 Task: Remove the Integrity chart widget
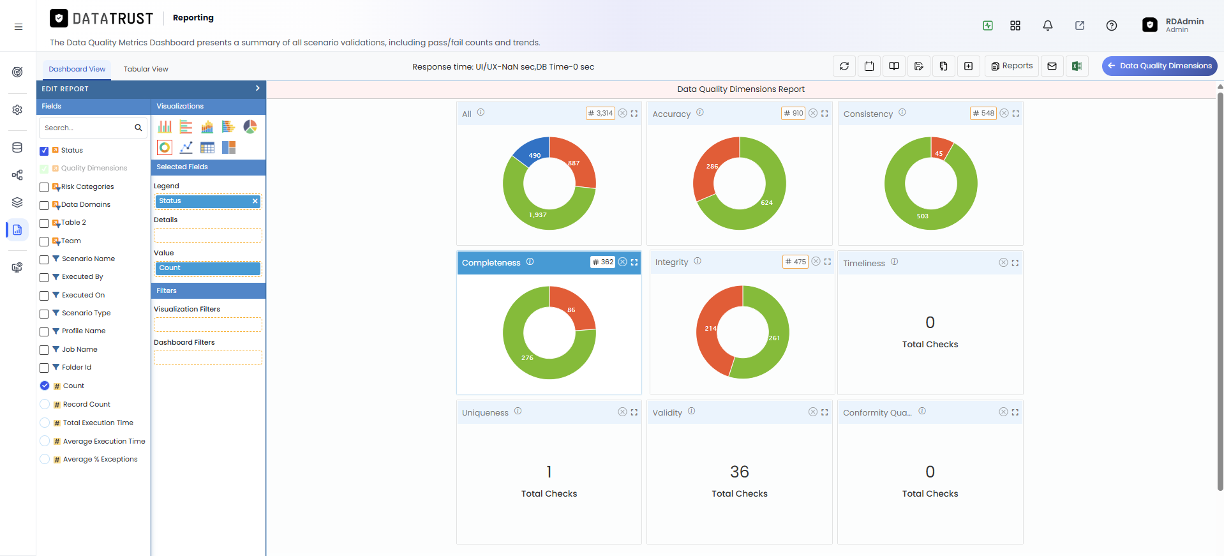click(x=816, y=262)
